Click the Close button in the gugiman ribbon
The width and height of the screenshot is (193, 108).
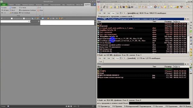click(40, 10)
